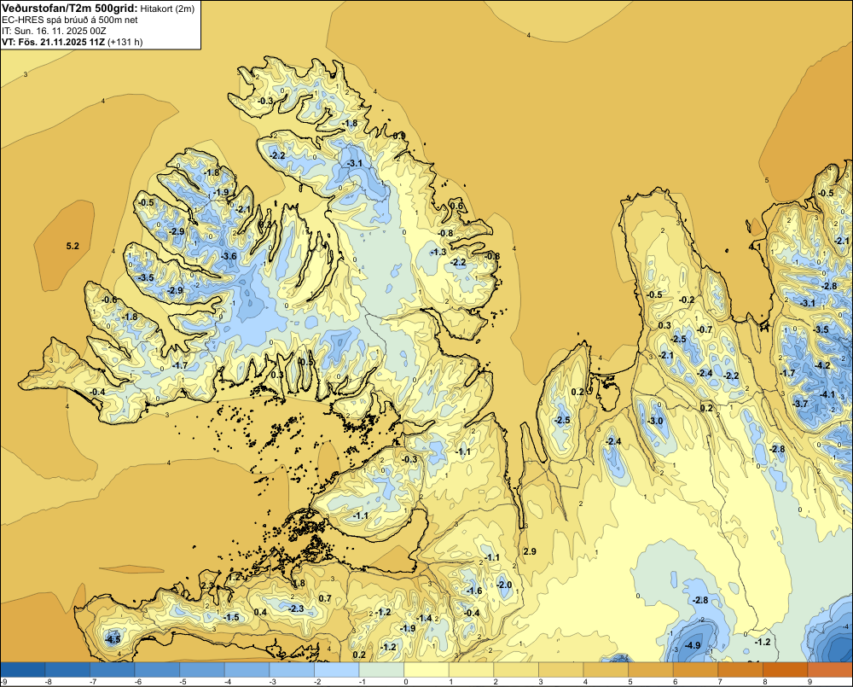This screenshot has width=853, height=687.
Task: Click the -2.0 temperature value
Action: point(504,585)
